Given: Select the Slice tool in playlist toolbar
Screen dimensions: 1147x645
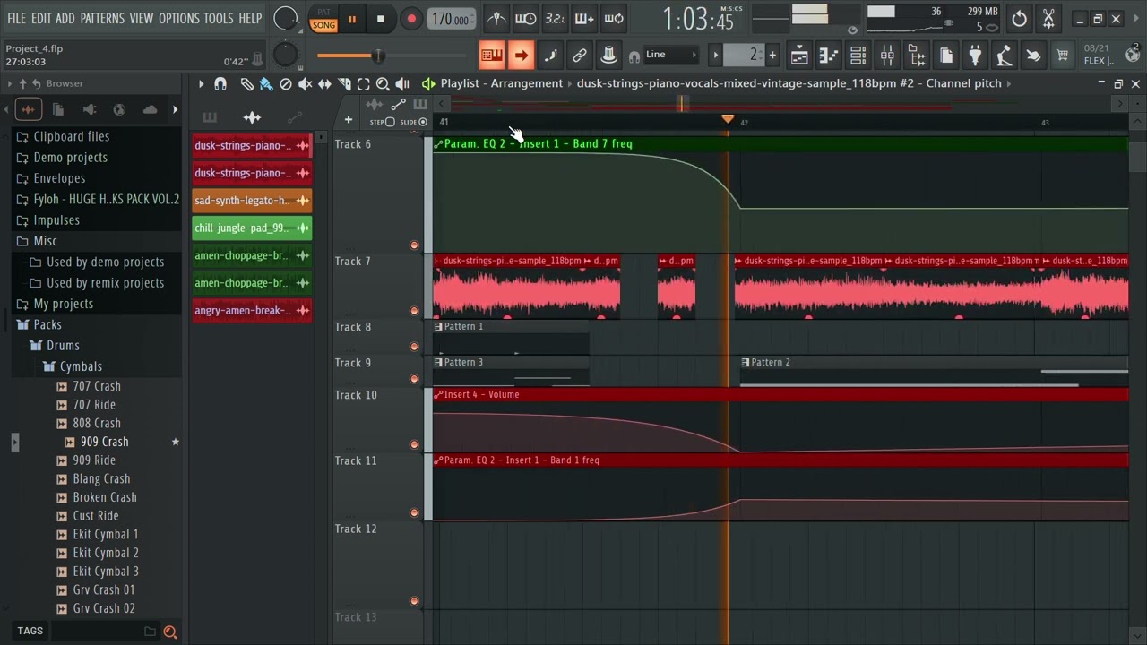Looking at the screenshot, I should pyautogui.click(x=344, y=83).
